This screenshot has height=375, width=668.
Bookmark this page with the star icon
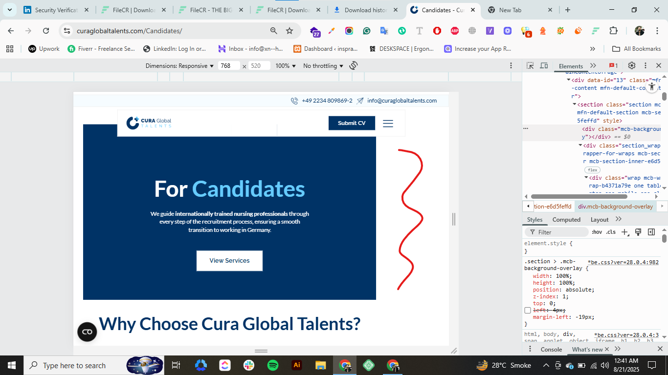pos(289,31)
